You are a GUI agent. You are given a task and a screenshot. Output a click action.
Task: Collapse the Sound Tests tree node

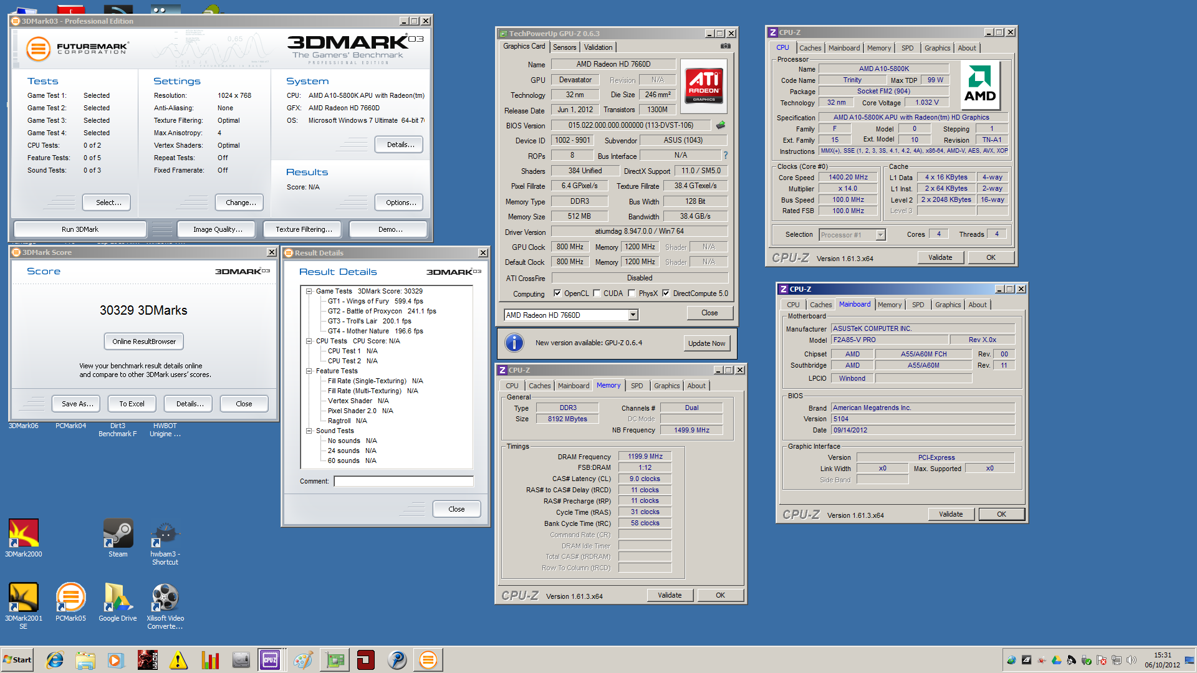[x=309, y=431]
